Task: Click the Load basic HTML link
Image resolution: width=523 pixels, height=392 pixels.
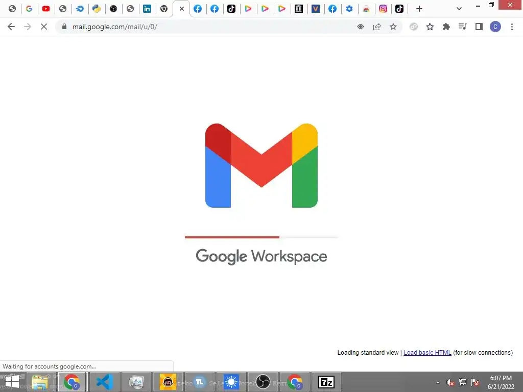Action: (x=427, y=353)
